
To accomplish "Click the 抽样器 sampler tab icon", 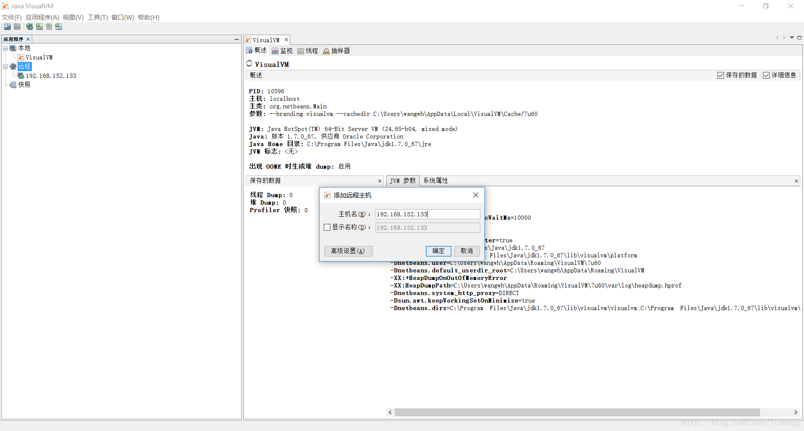I will coord(326,51).
